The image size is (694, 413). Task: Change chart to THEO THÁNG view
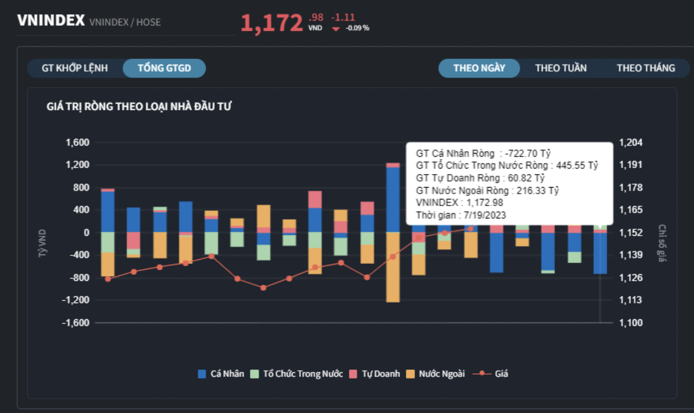(x=645, y=68)
